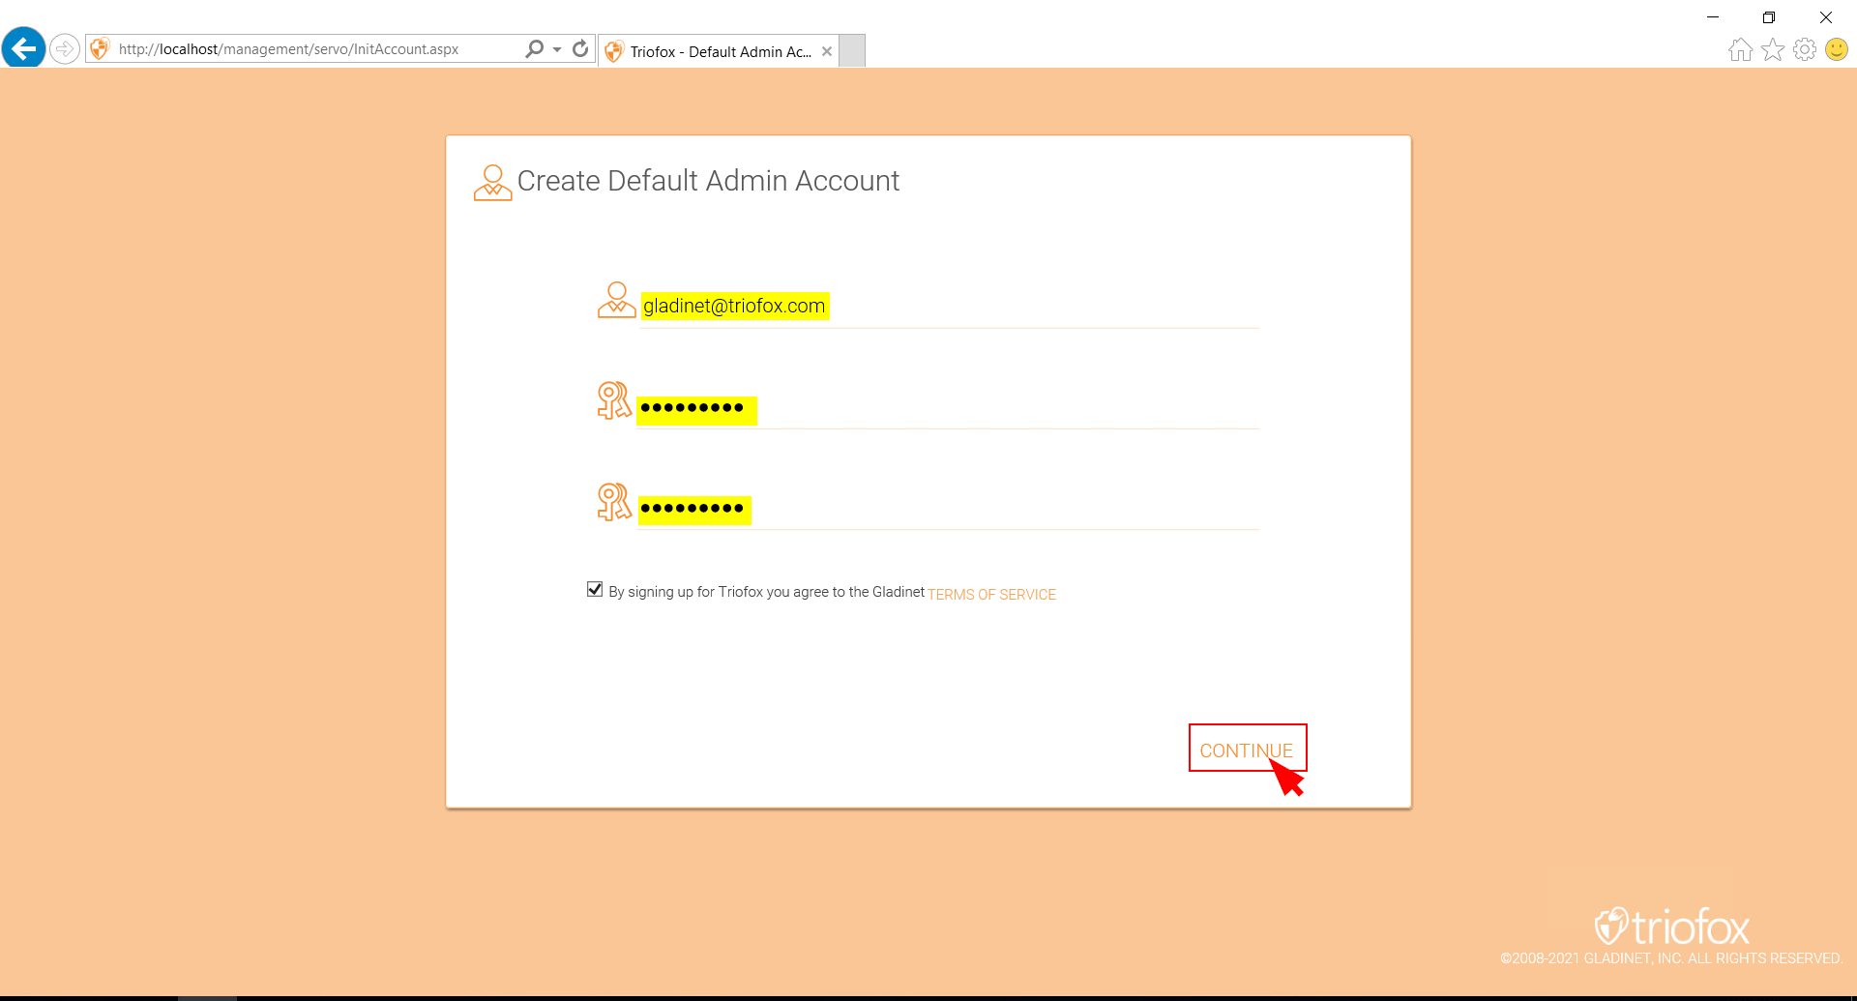Toggle the Terms of Service agreement checkbox

[x=595, y=589]
